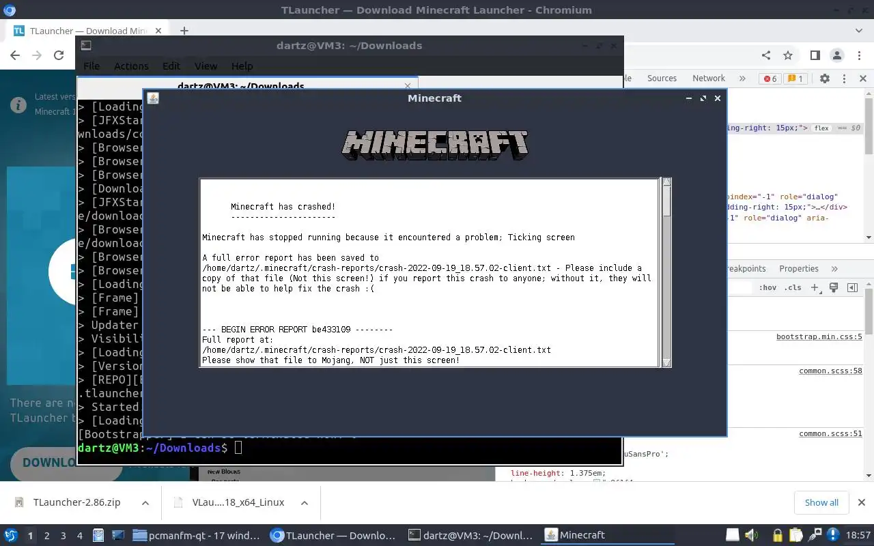
Task: Expand more sidebar tabs after Properties
Action: coord(834,269)
